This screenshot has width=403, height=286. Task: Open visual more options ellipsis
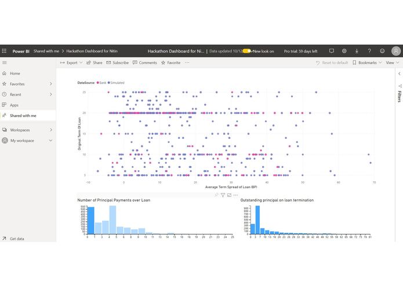[x=235, y=195]
